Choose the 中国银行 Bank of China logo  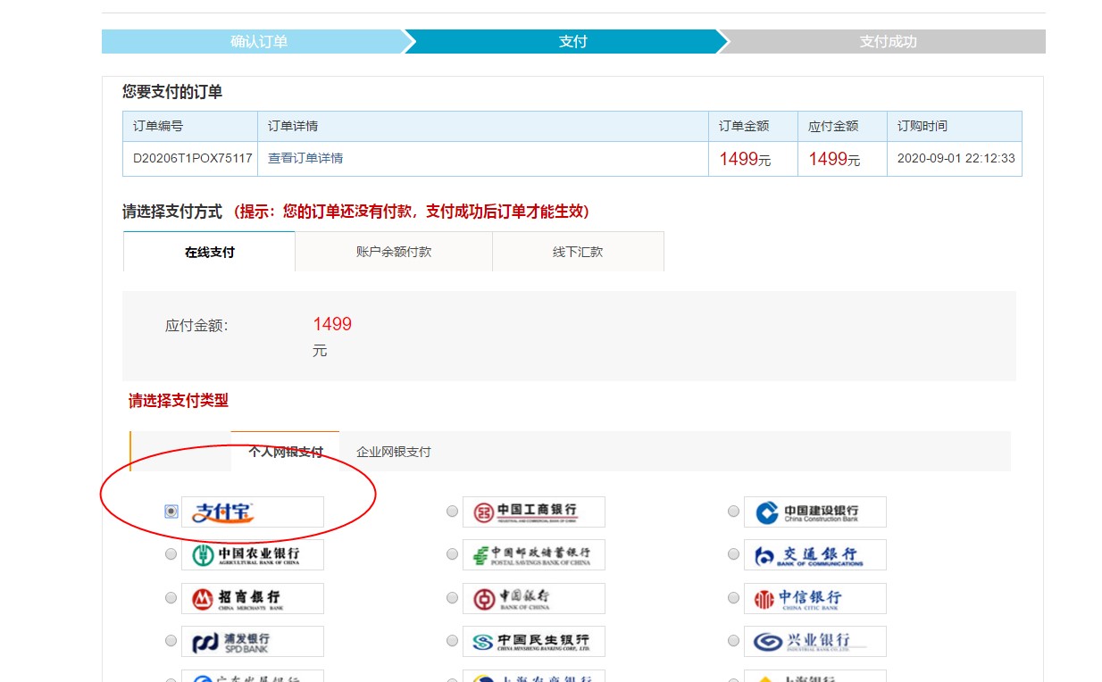[x=533, y=598]
